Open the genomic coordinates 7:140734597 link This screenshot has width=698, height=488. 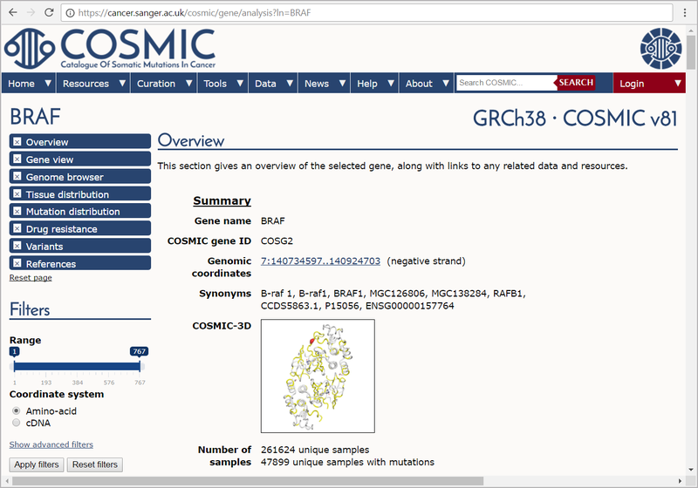pyautogui.click(x=320, y=261)
